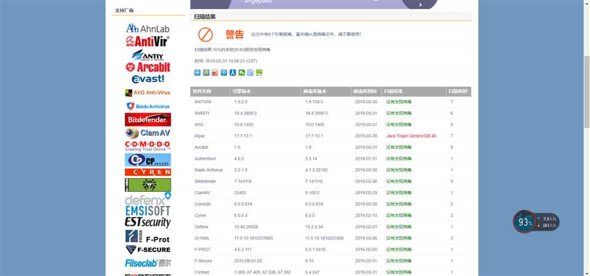Click the orange warning prohibition icon
590x276 pixels.
(205, 34)
